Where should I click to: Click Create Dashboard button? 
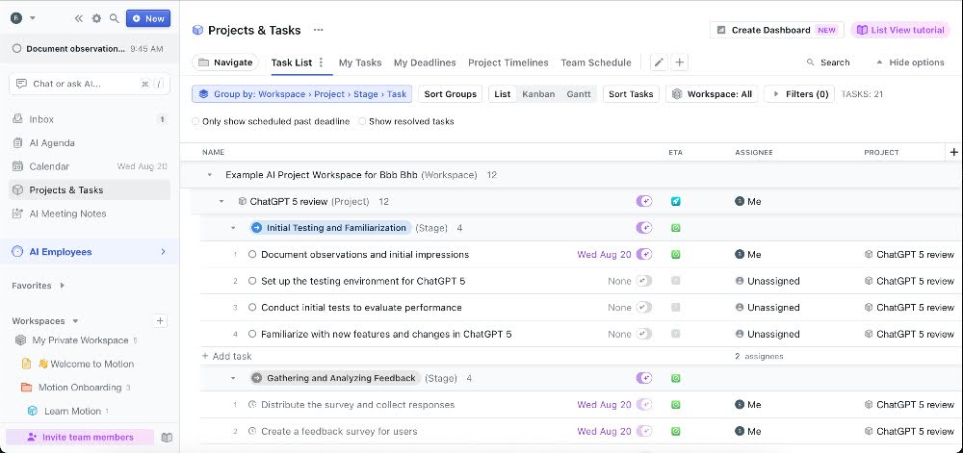point(777,30)
